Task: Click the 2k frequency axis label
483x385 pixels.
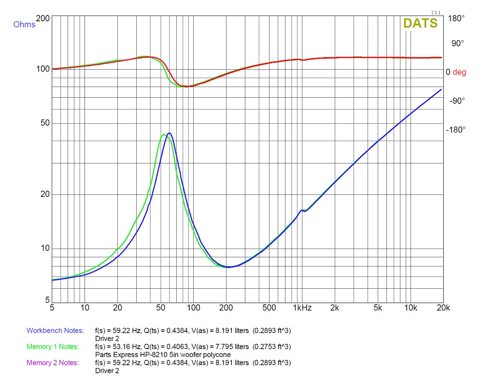Action: pos(335,308)
